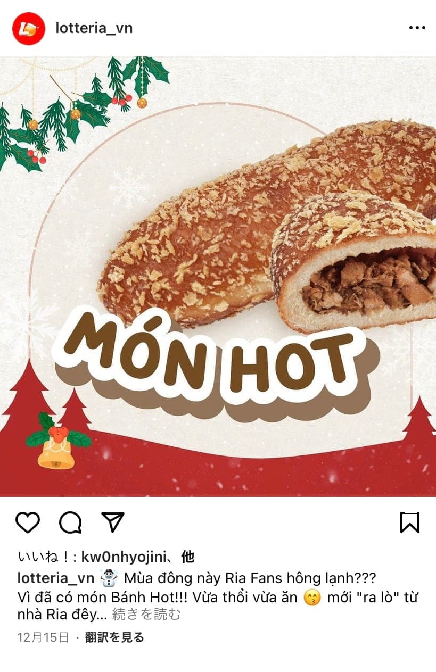Click the kissing face emoji in caption
The image size is (436, 672).
coord(312,598)
